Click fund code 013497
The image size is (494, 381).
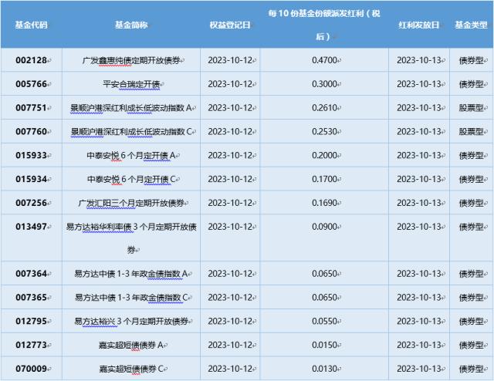(31, 227)
